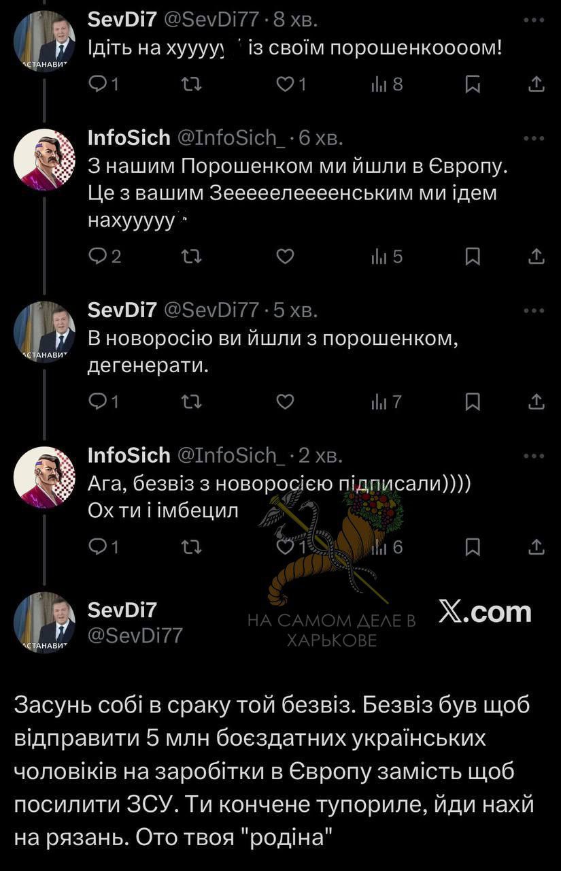Expand more options on InfoSich's 6 хв tweet
The width and height of the screenshot is (561, 871).
pos(535,139)
